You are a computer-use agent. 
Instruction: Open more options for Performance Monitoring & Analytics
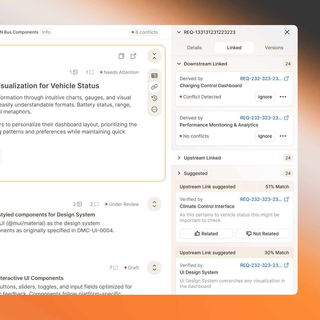pyautogui.click(x=283, y=136)
